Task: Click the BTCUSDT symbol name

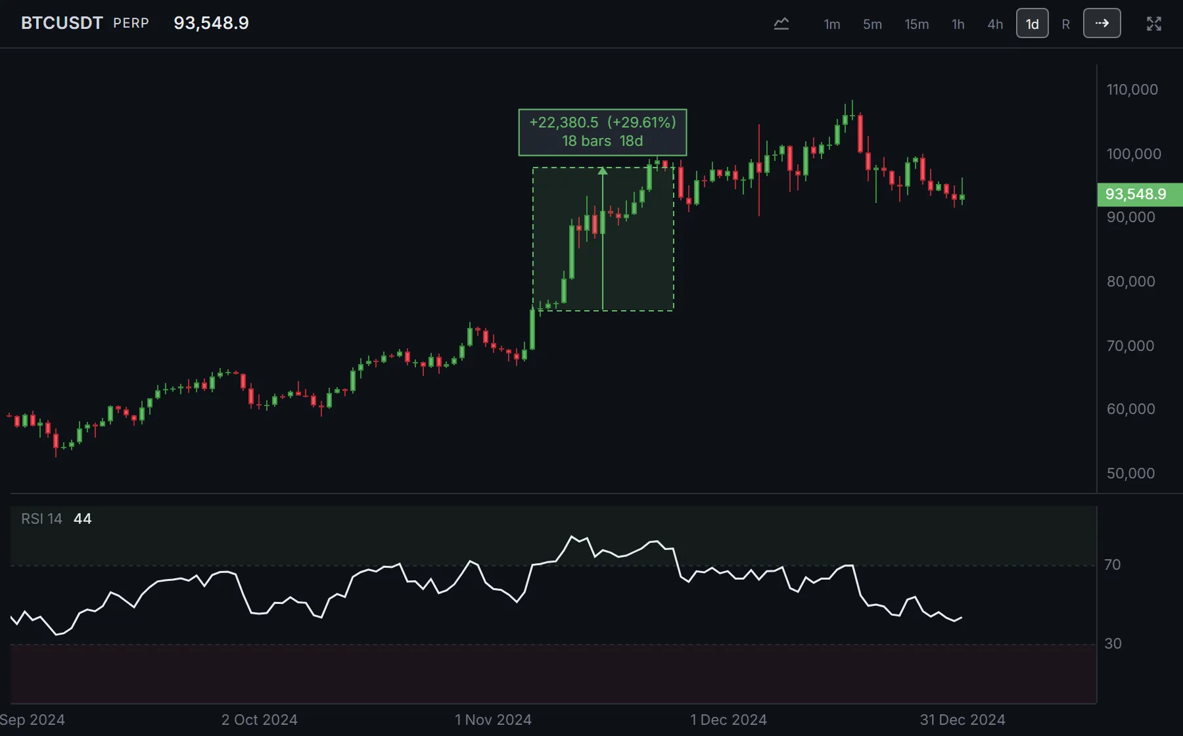Action: click(62, 23)
